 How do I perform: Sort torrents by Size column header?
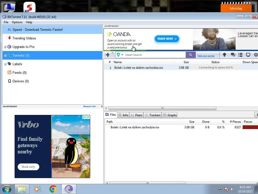[x=182, y=62]
